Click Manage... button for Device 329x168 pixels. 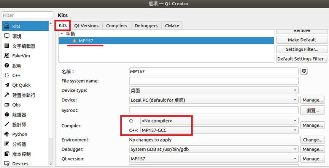[313, 100]
